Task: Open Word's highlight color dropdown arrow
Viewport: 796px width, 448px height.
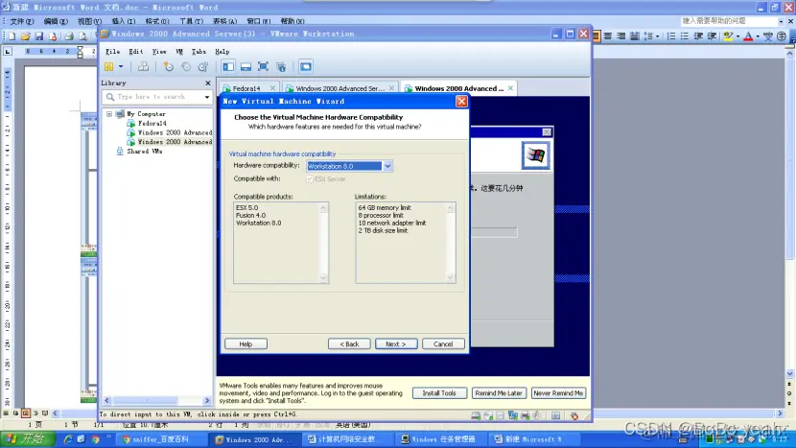Action: 737,36
